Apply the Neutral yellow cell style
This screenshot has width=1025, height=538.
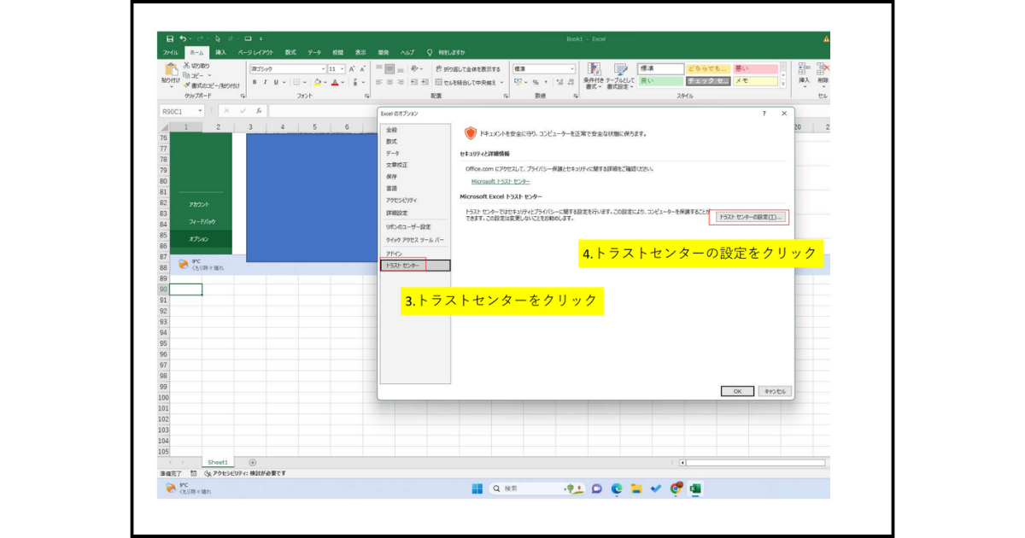pos(708,68)
